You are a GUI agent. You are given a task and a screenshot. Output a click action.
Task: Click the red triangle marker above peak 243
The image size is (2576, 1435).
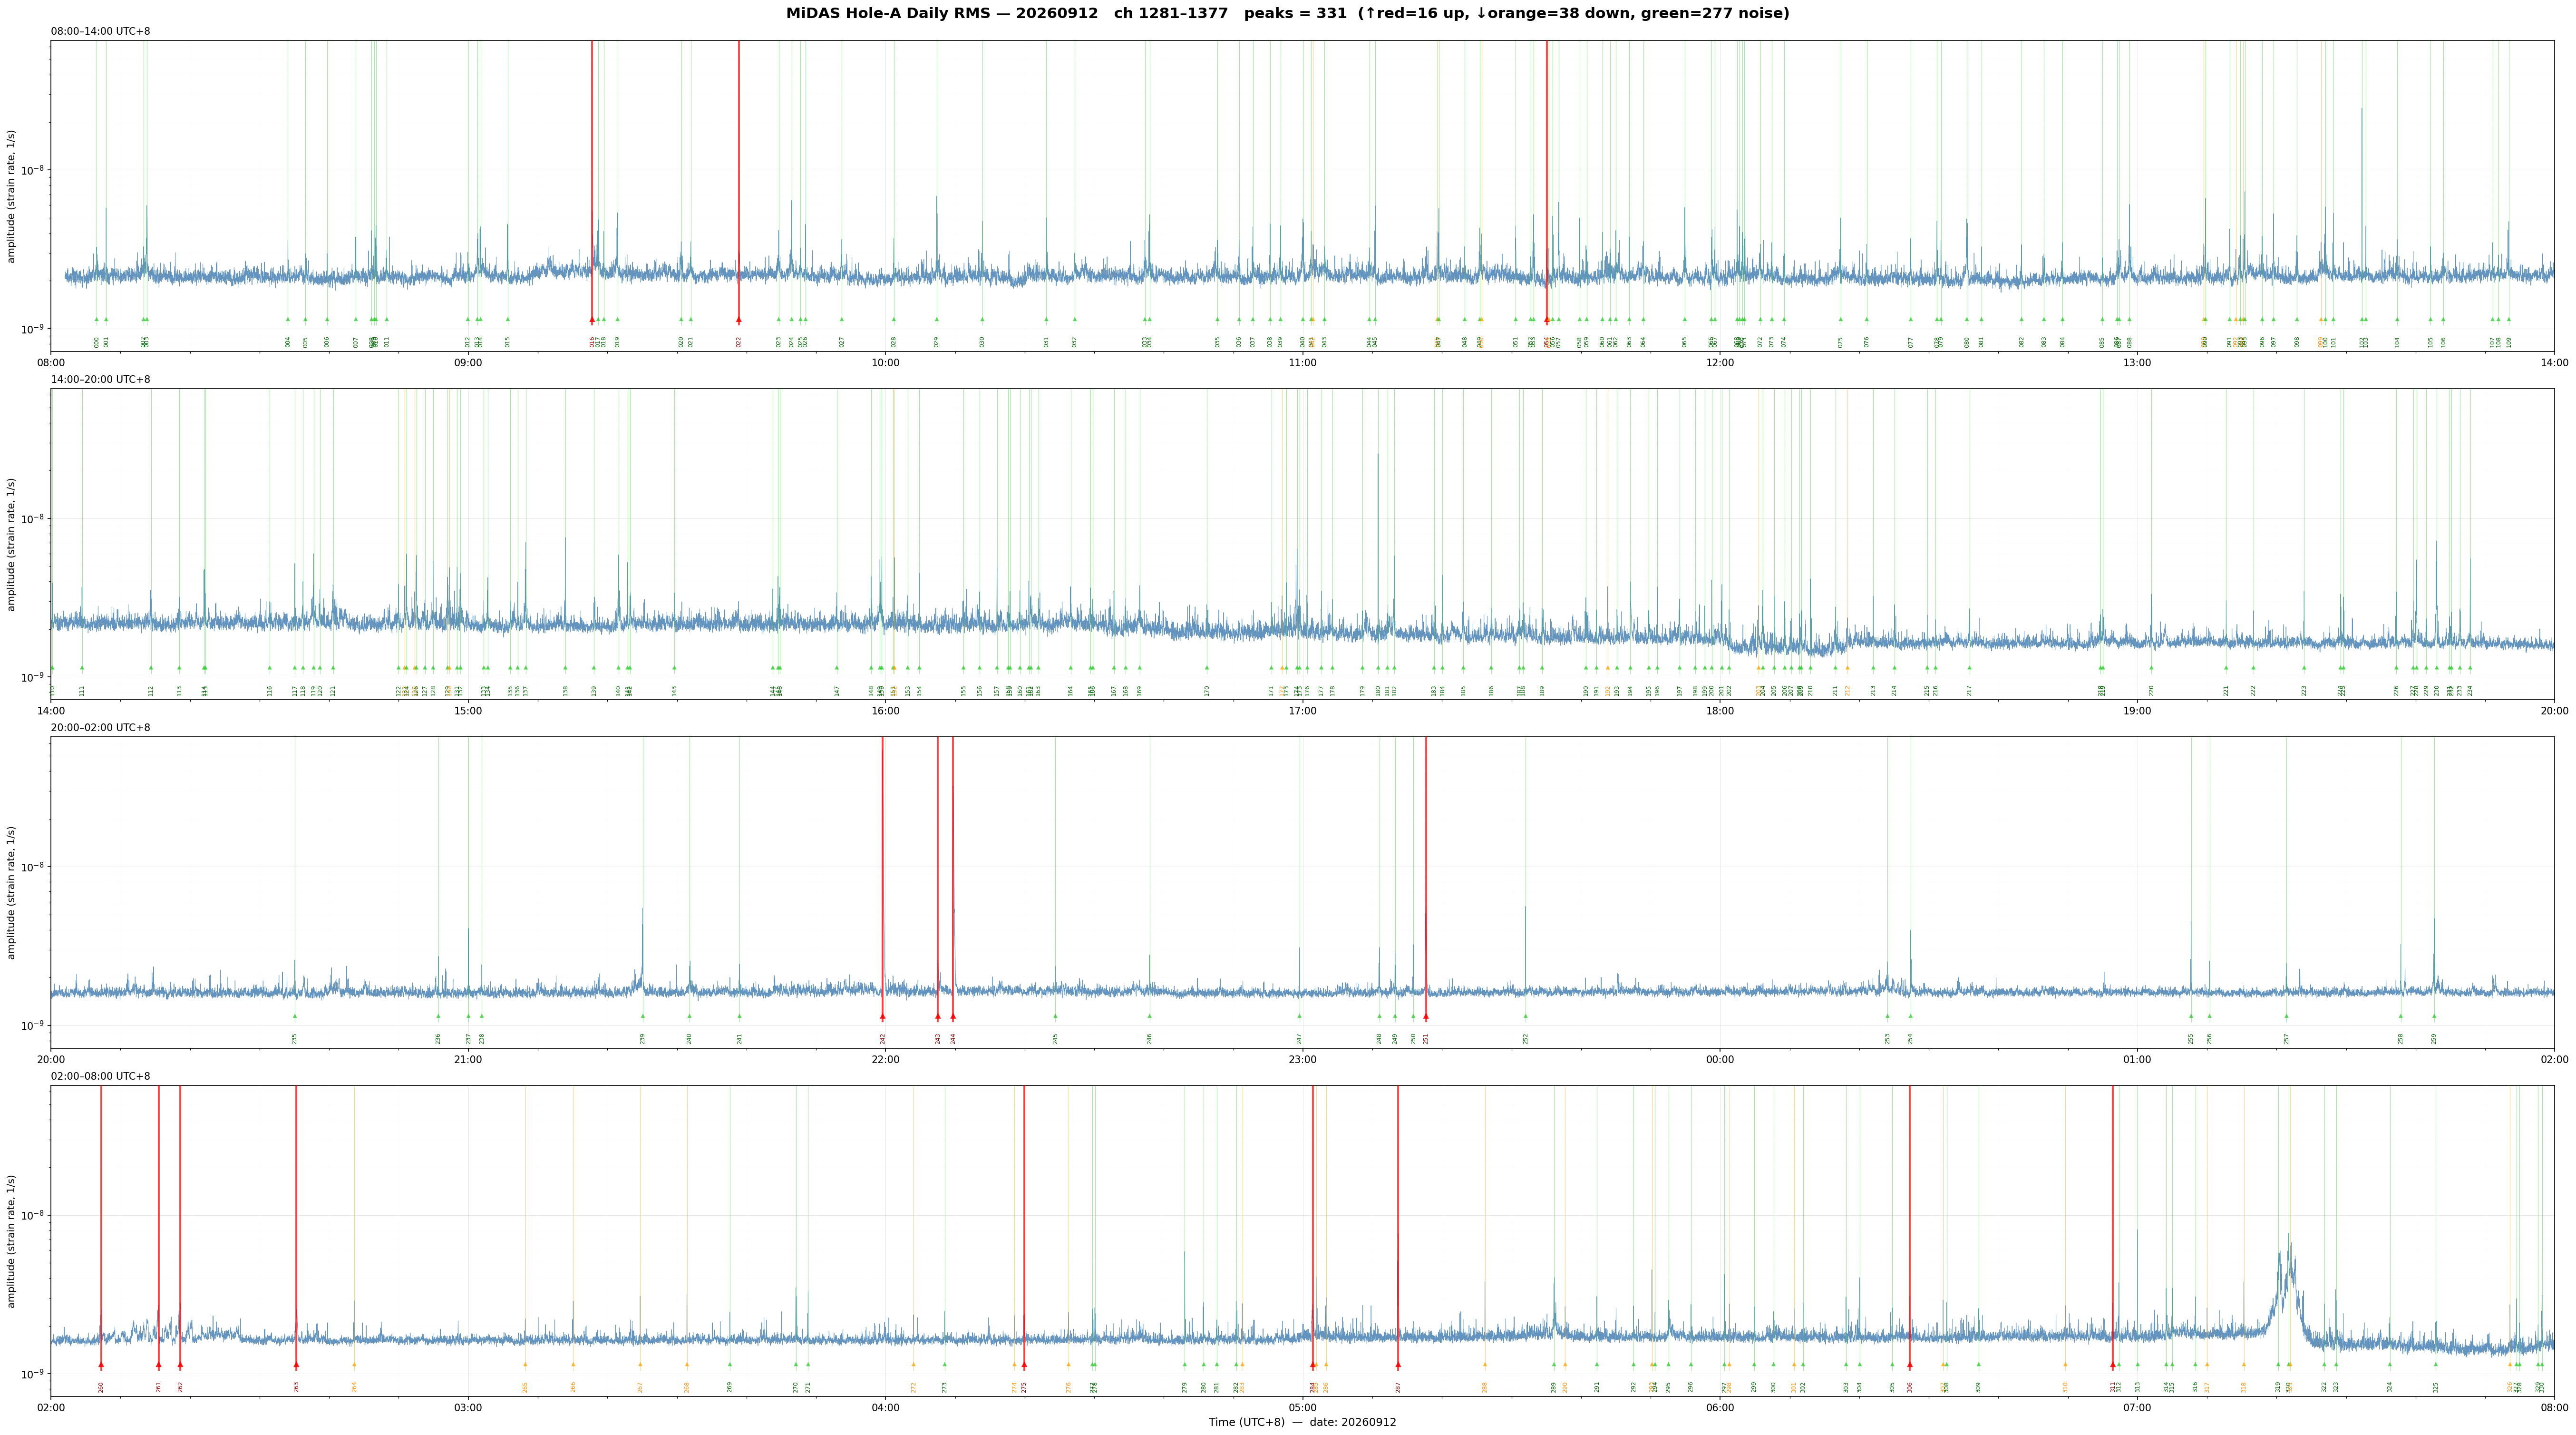tap(938, 1016)
